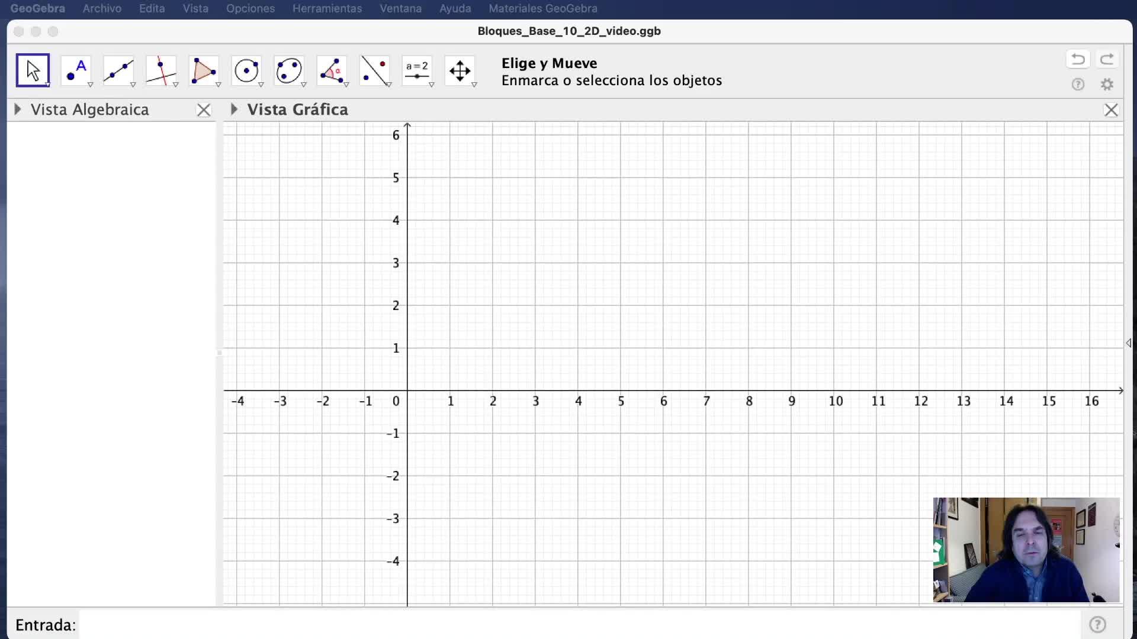
Task: Select the Line through two points tool
Action: pyautogui.click(x=118, y=70)
